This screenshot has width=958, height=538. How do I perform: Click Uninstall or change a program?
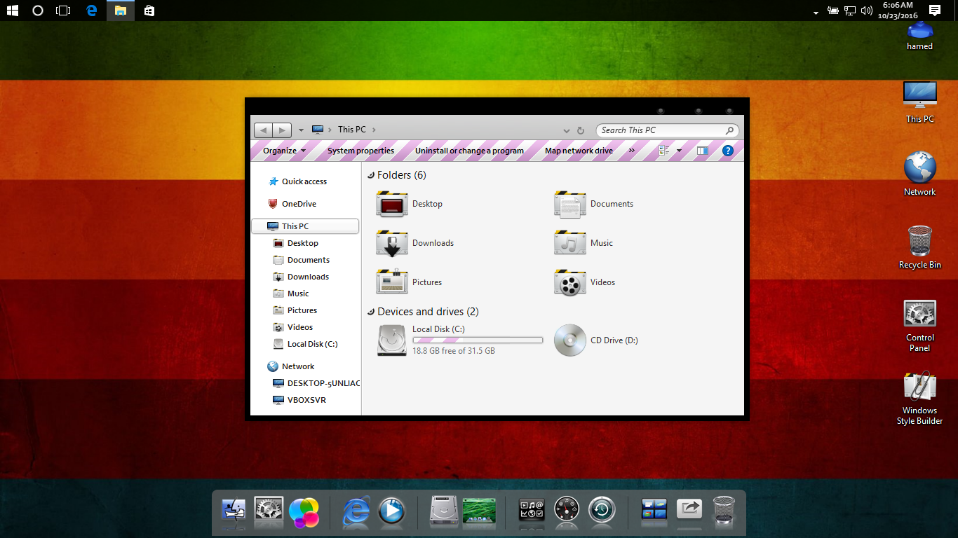point(469,151)
